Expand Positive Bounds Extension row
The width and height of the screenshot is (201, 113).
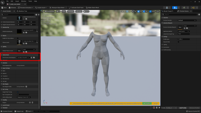[1, 22]
